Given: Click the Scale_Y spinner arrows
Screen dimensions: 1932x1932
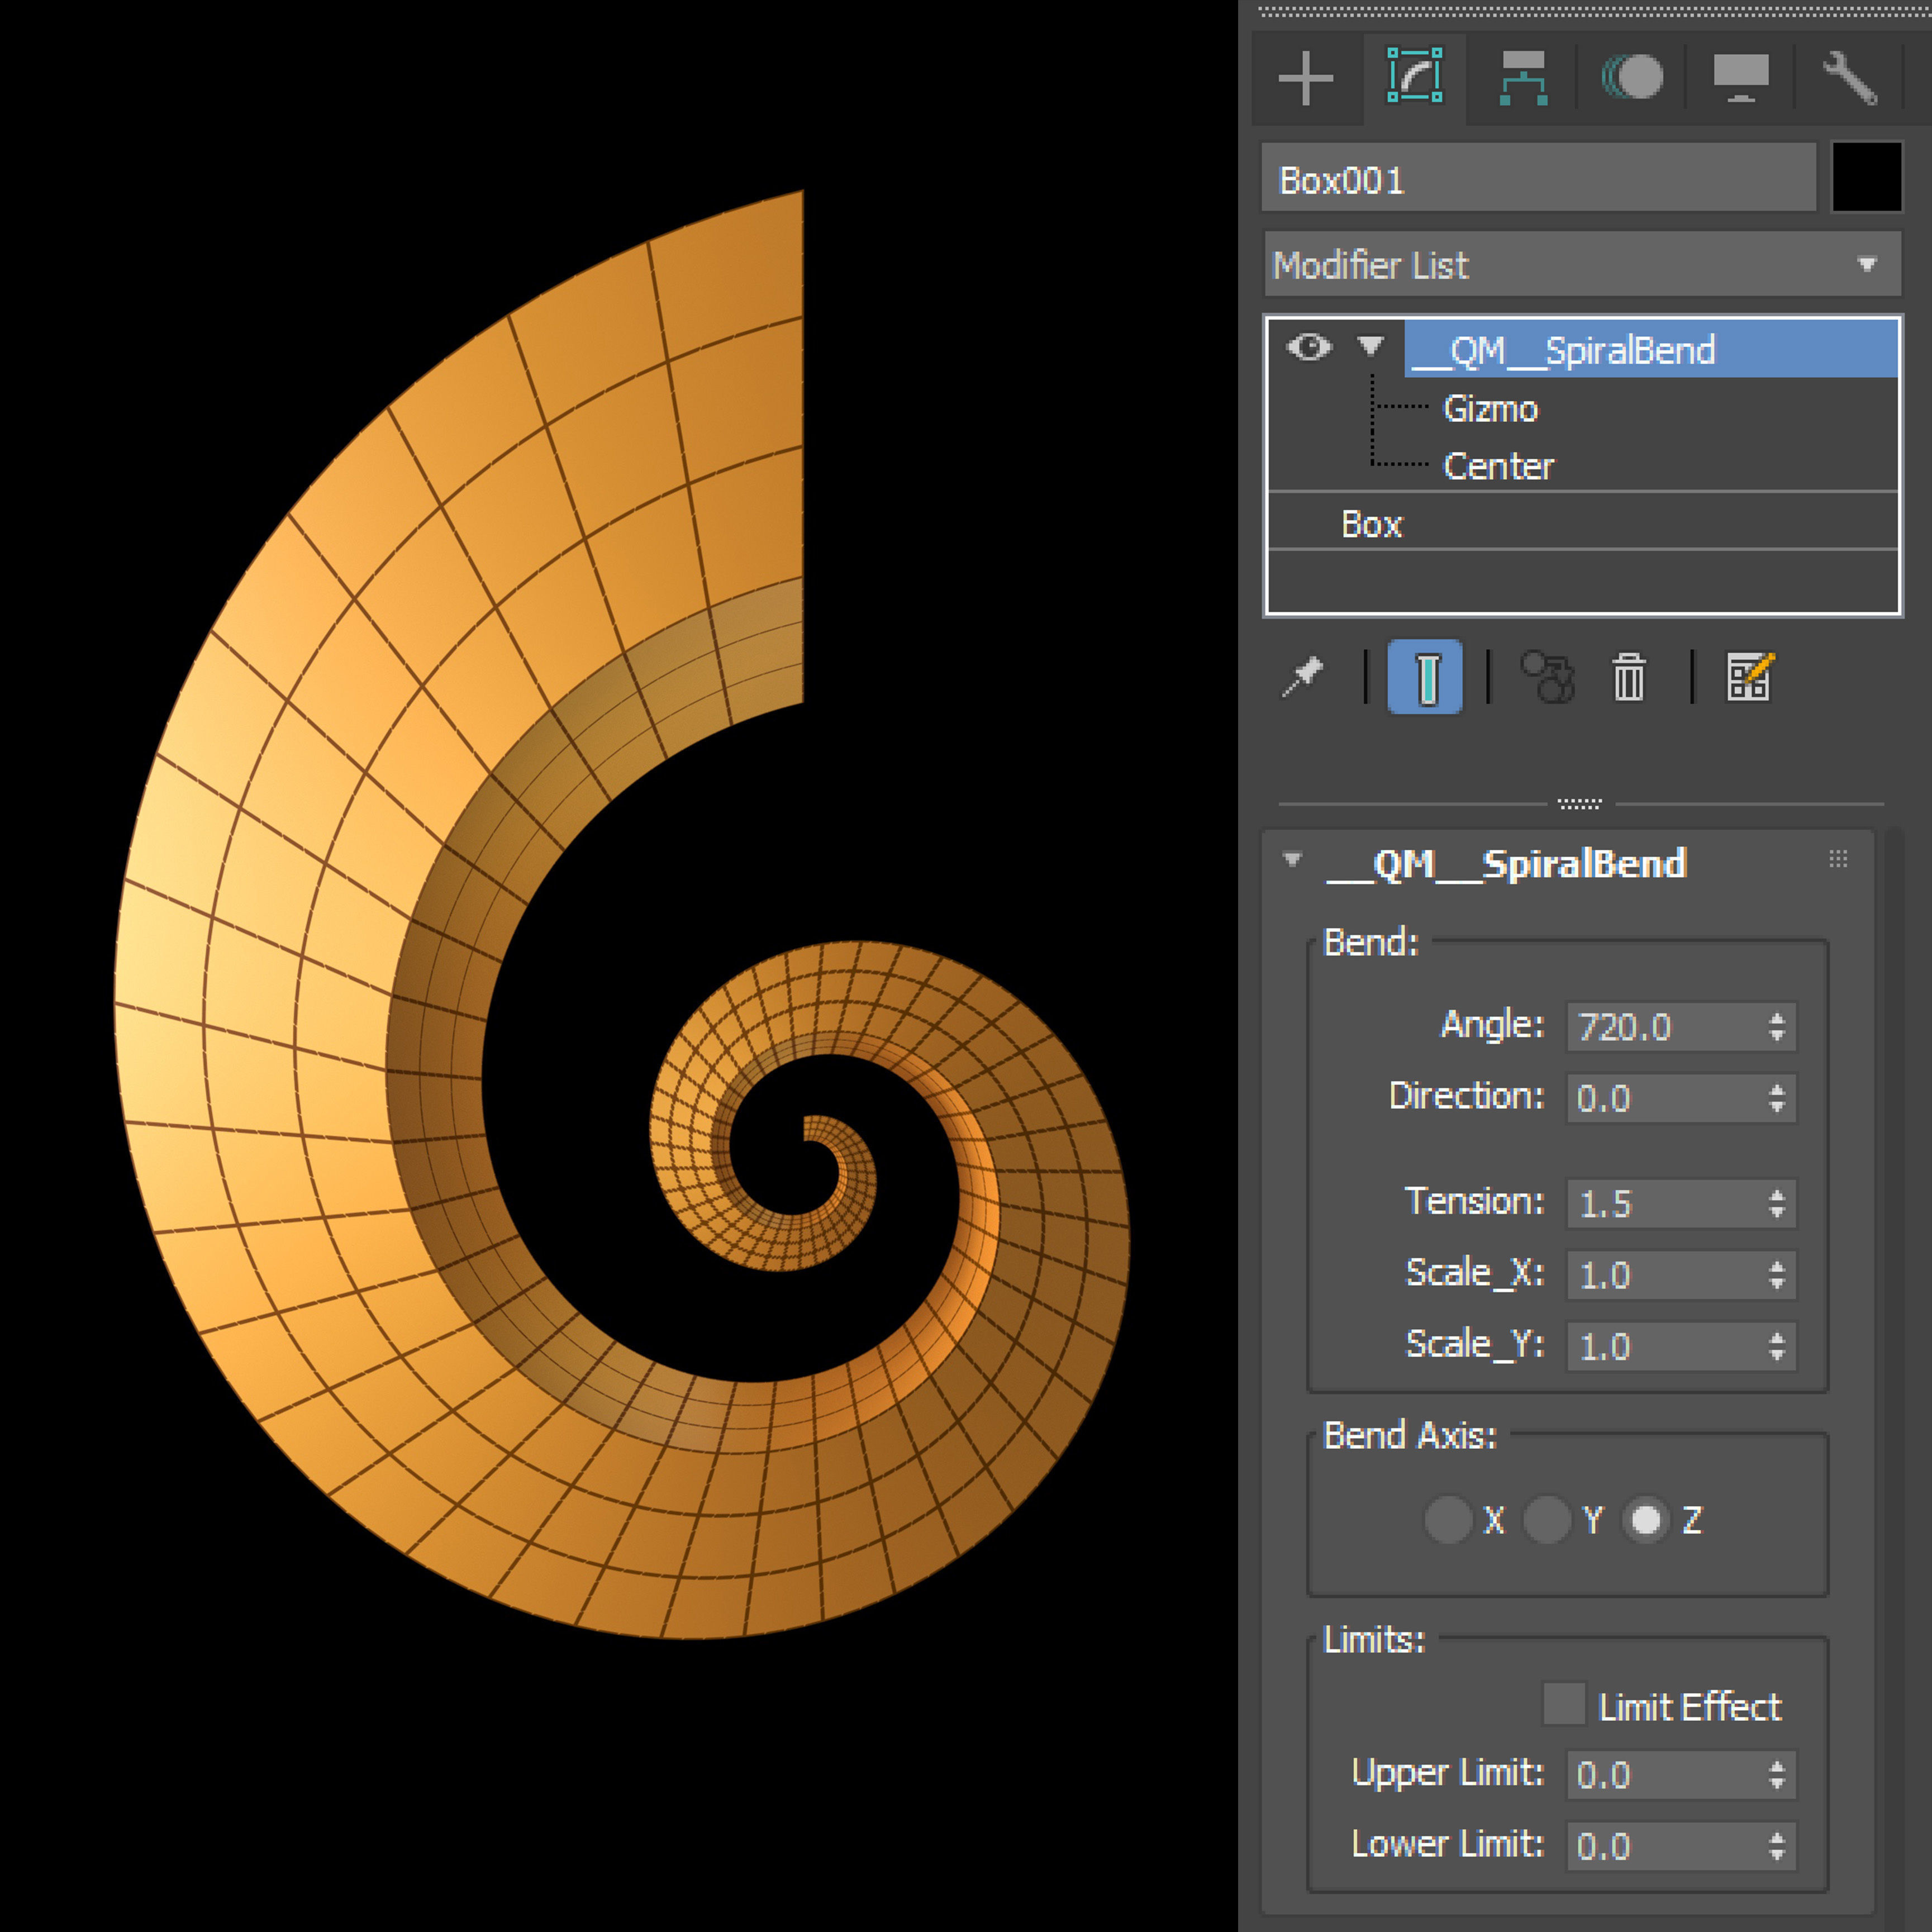Looking at the screenshot, I should coord(1777,1346).
